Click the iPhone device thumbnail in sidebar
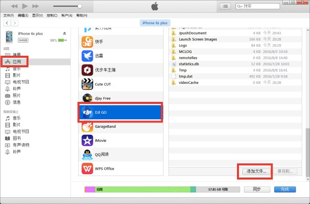Screen dimensions: 310x204 [x=9, y=37]
